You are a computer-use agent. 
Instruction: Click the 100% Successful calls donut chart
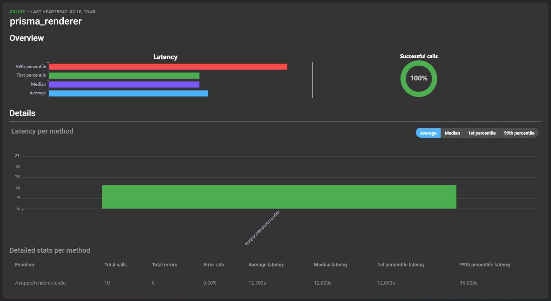(x=419, y=79)
